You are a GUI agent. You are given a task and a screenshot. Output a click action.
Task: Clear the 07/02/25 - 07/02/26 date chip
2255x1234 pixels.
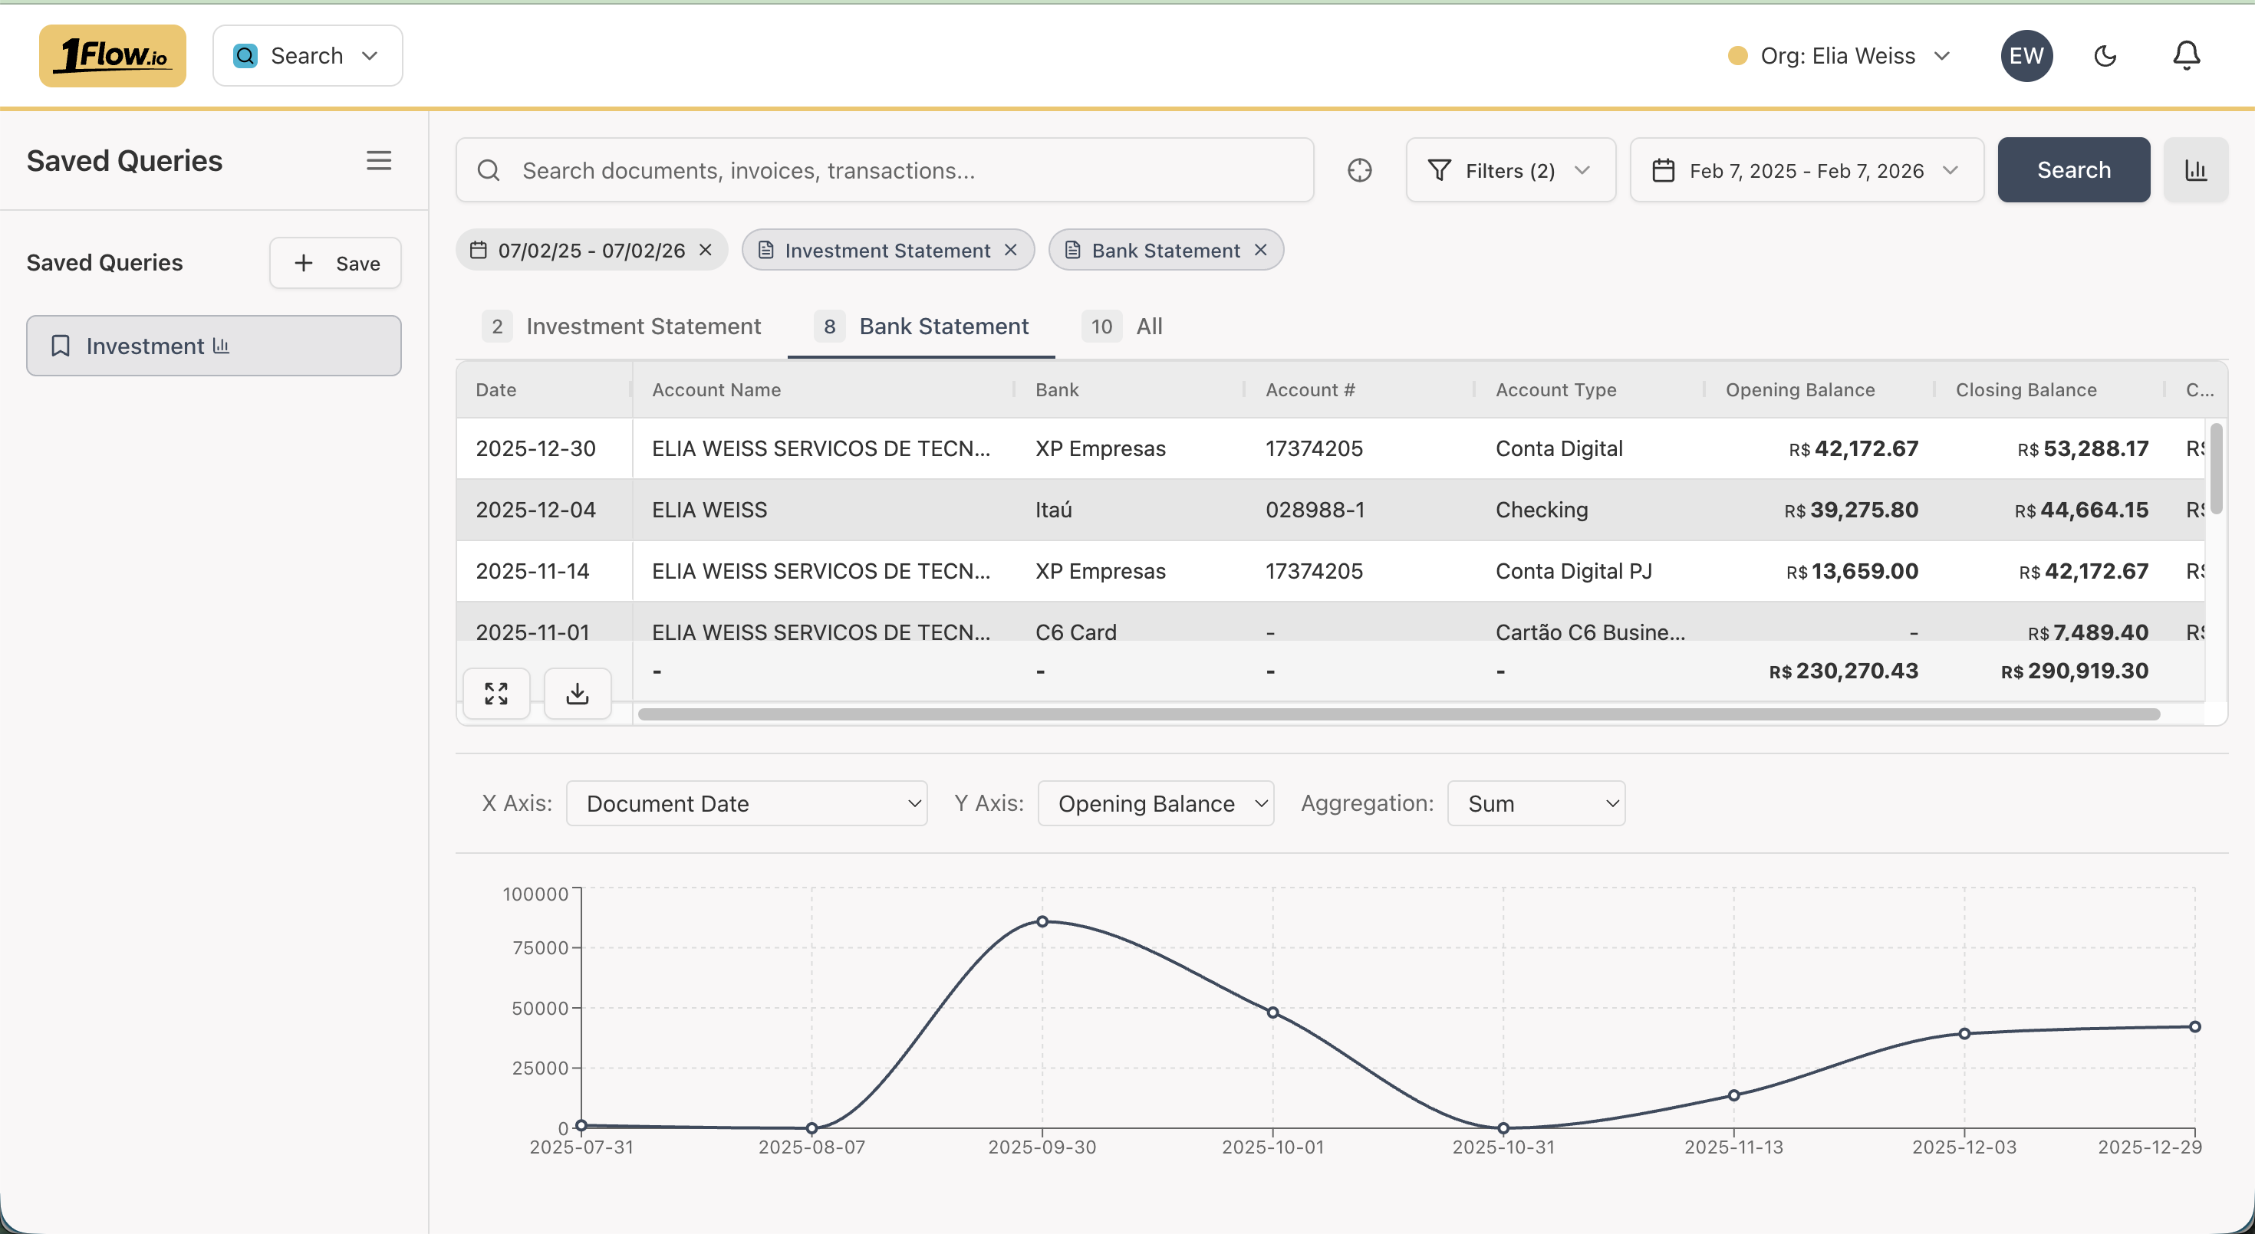click(x=706, y=250)
